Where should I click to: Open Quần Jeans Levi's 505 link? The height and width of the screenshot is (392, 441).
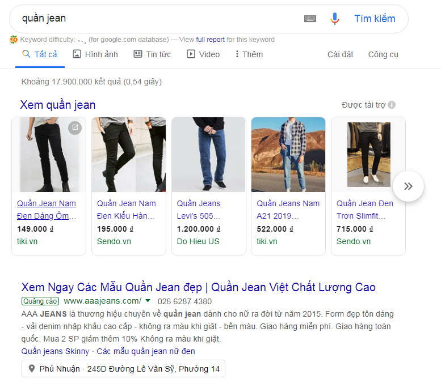[x=199, y=210]
